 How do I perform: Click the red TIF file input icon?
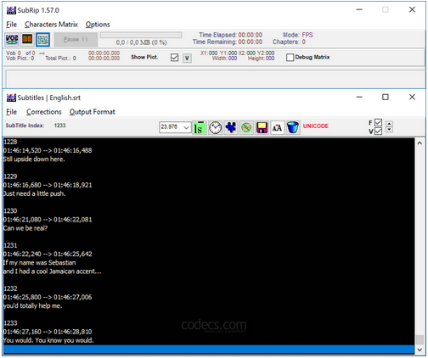(27, 39)
